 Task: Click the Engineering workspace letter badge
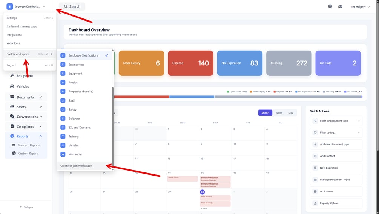63,65
